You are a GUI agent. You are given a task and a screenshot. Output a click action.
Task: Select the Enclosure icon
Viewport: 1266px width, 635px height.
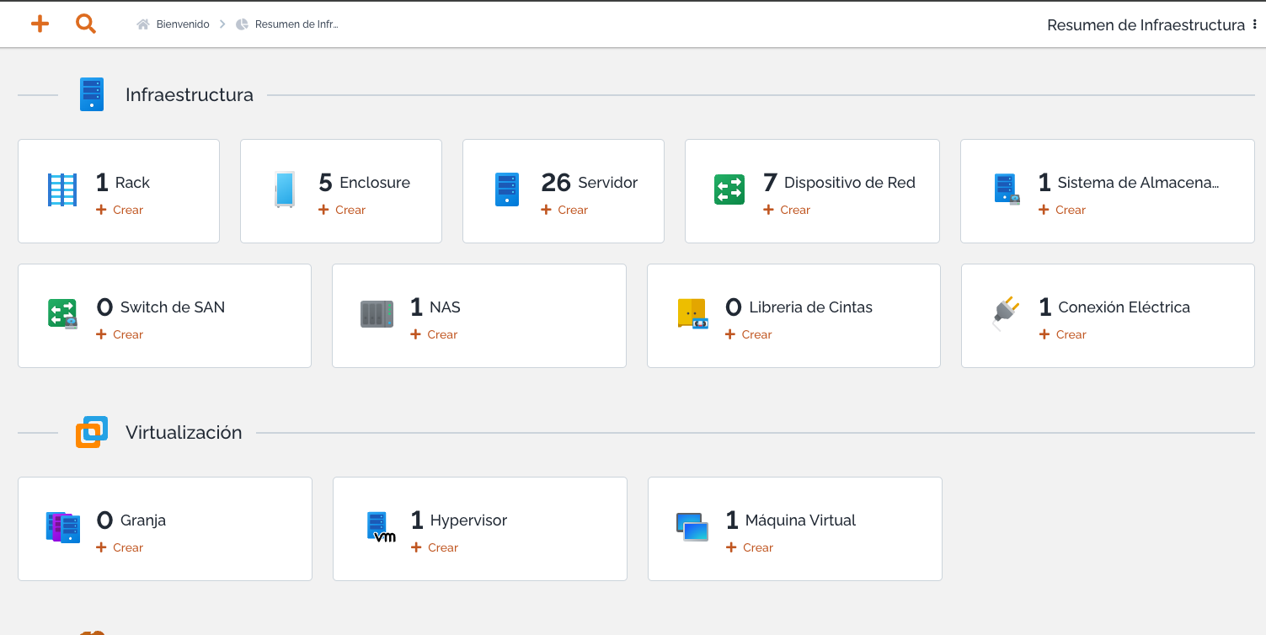[285, 189]
